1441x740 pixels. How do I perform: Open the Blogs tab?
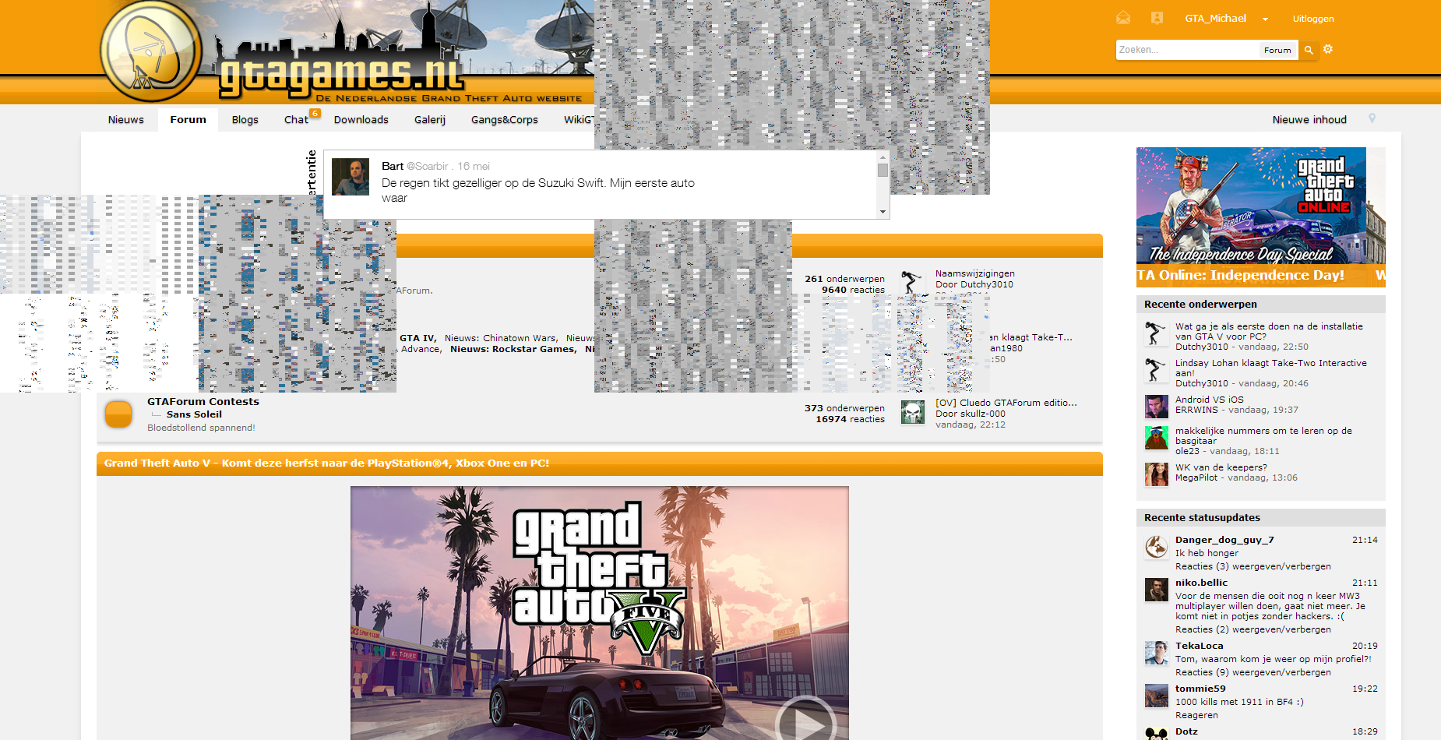[x=245, y=119]
